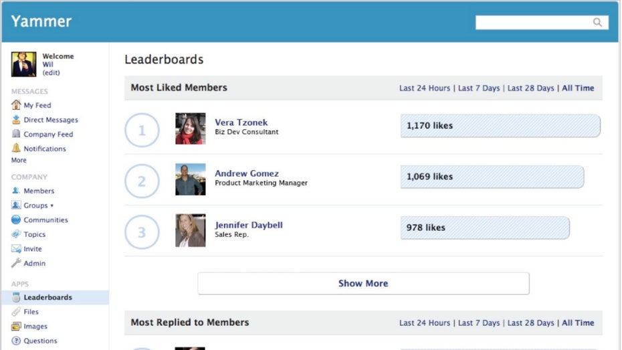Viewport: 622px width, 350px height.
Task: Select Last 7 Days for Most Replied Members
Action: pos(479,323)
